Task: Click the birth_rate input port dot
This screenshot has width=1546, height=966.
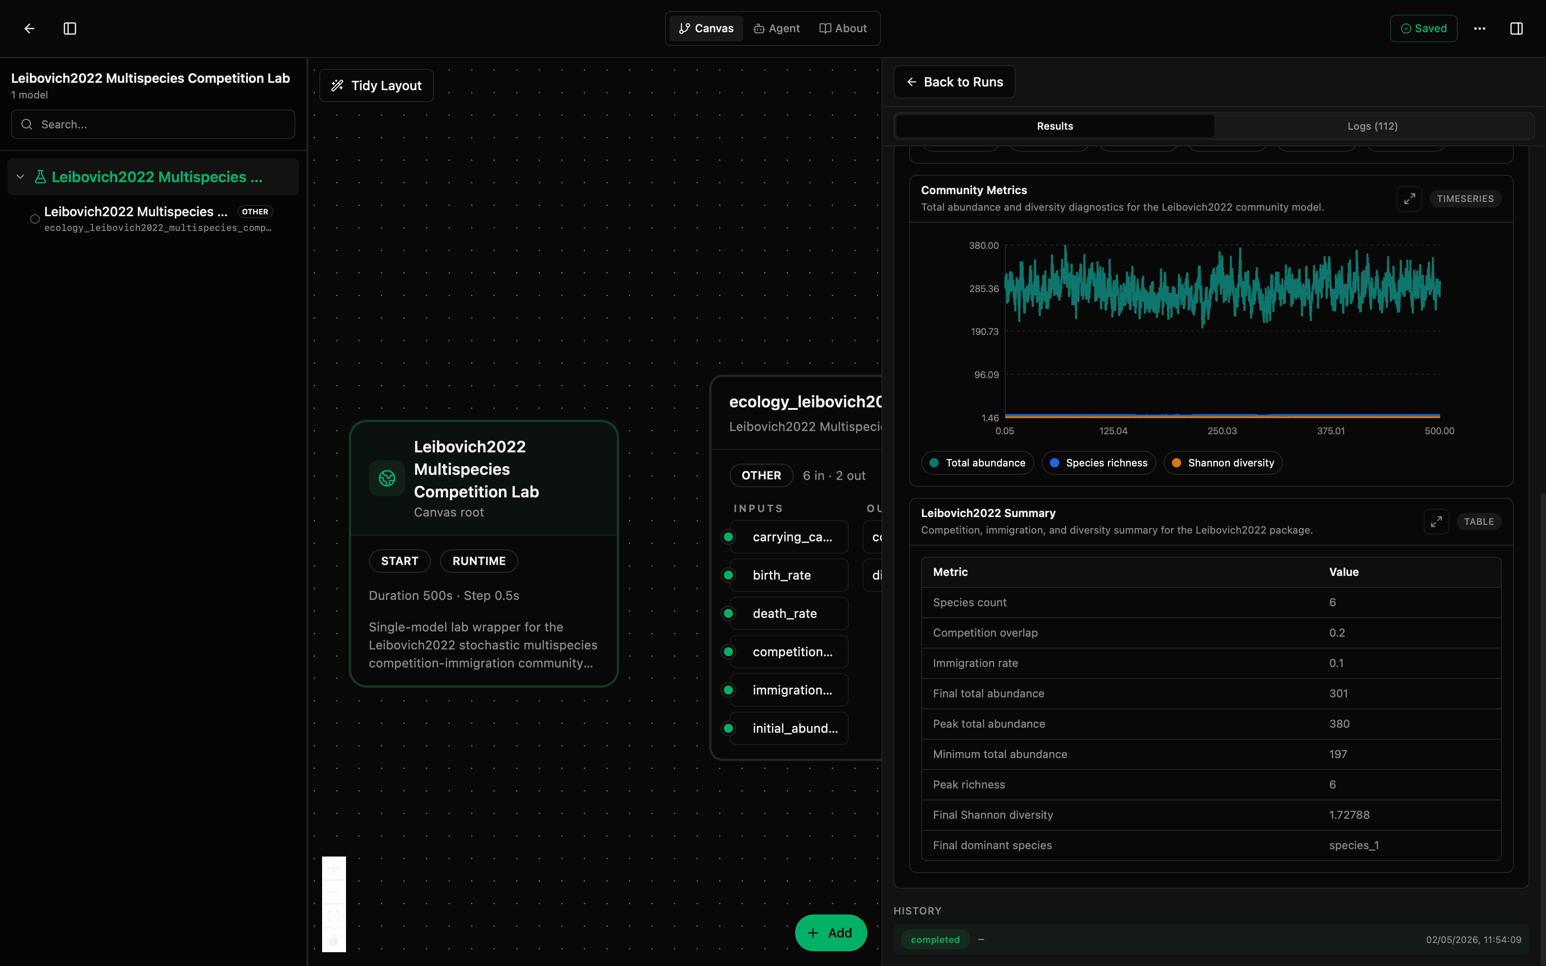Action: [x=728, y=575]
